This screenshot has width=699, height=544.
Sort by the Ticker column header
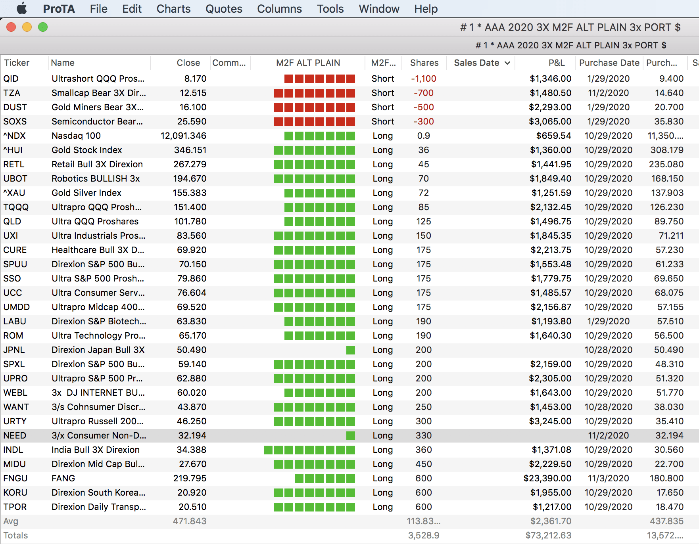click(17, 63)
